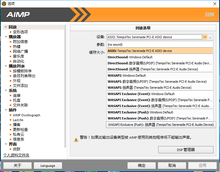Open 皮肤 settings page

coord(17,149)
